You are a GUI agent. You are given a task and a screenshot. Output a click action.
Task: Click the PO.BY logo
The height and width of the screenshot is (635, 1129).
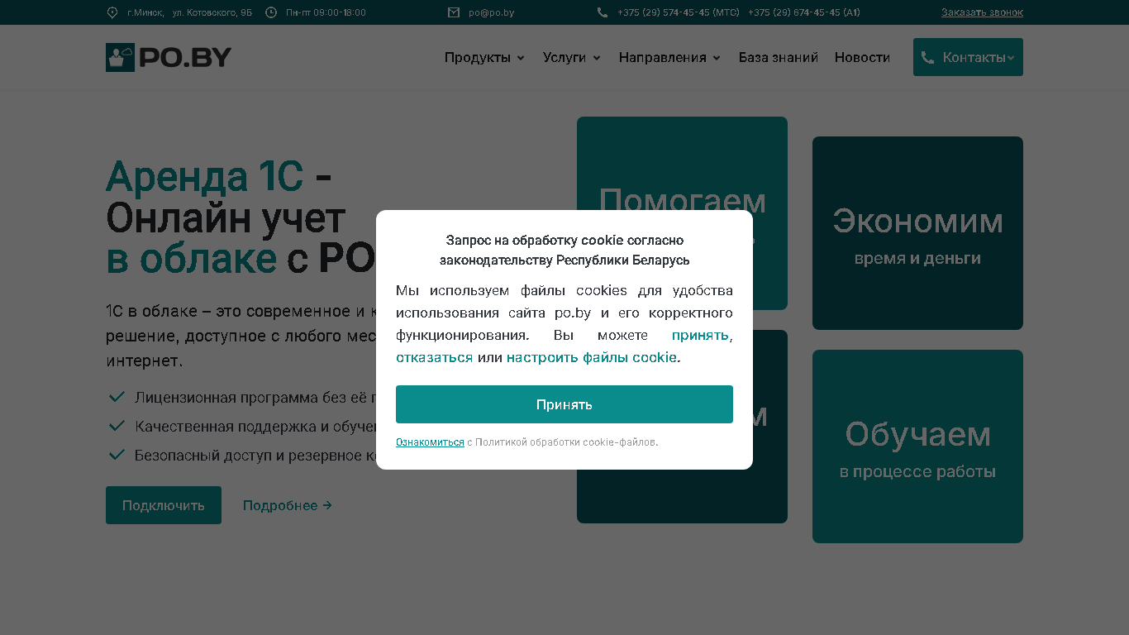pos(169,57)
